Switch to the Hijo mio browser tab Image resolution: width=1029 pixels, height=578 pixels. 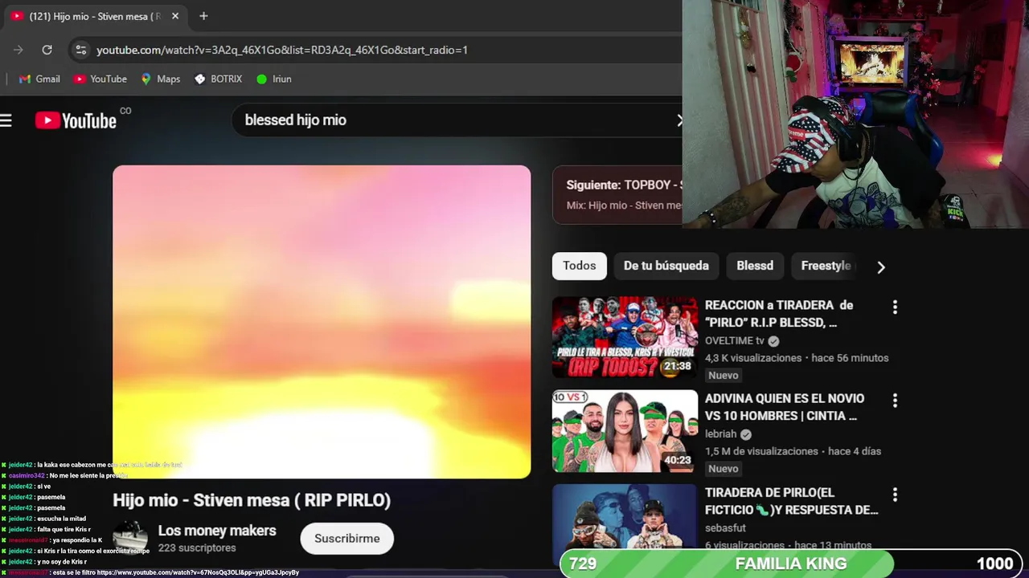pyautogui.click(x=95, y=16)
